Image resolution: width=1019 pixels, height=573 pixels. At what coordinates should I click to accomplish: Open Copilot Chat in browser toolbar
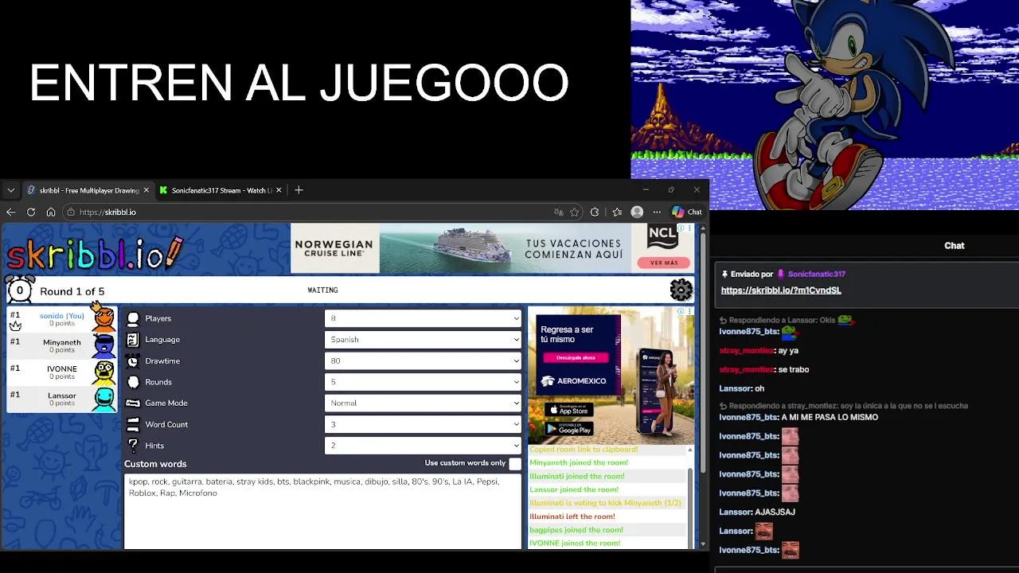pyautogui.click(x=687, y=212)
